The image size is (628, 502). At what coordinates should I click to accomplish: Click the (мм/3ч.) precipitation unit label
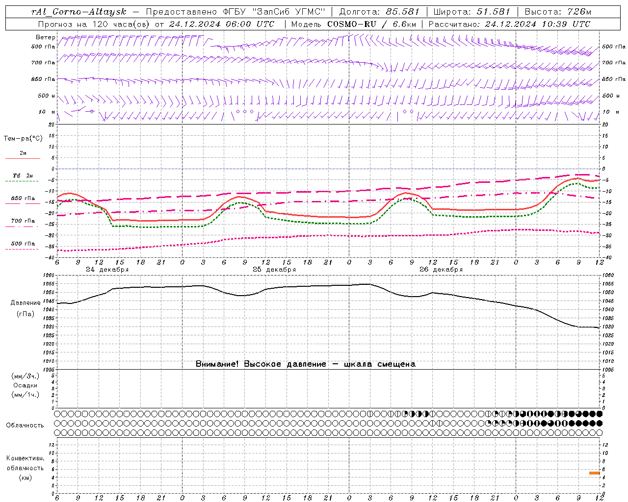(26, 376)
